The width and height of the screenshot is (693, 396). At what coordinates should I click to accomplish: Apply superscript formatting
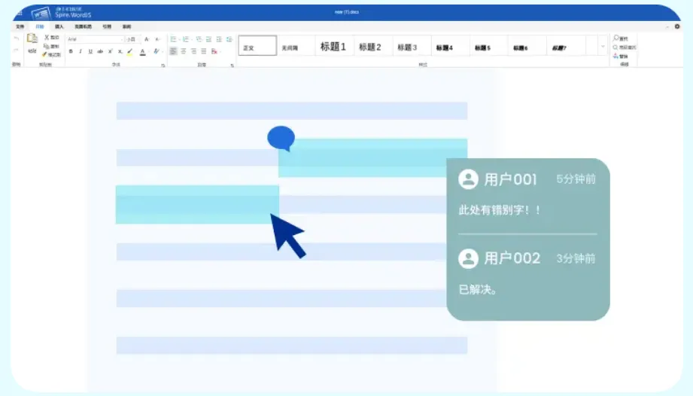tap(110, 52)
